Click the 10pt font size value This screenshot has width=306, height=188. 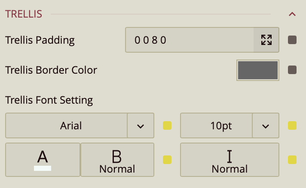click(x=216, y=126)
